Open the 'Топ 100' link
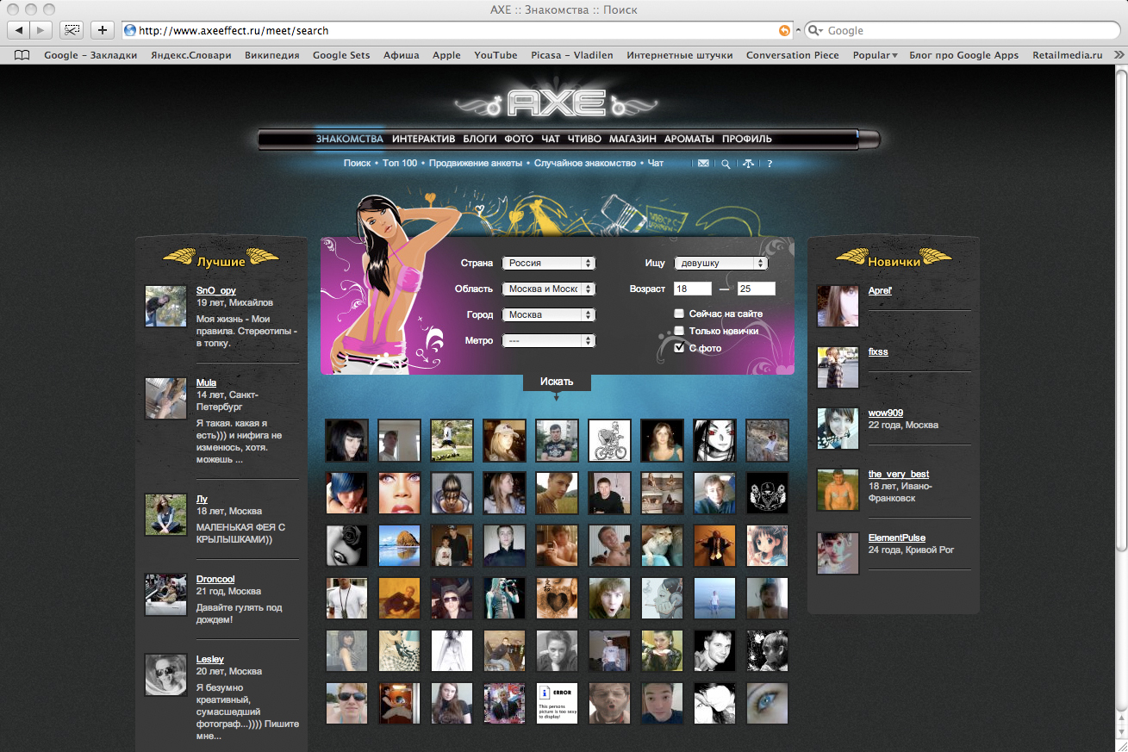Viewport: 1128px width, 752px height. [x=400, y=164]
